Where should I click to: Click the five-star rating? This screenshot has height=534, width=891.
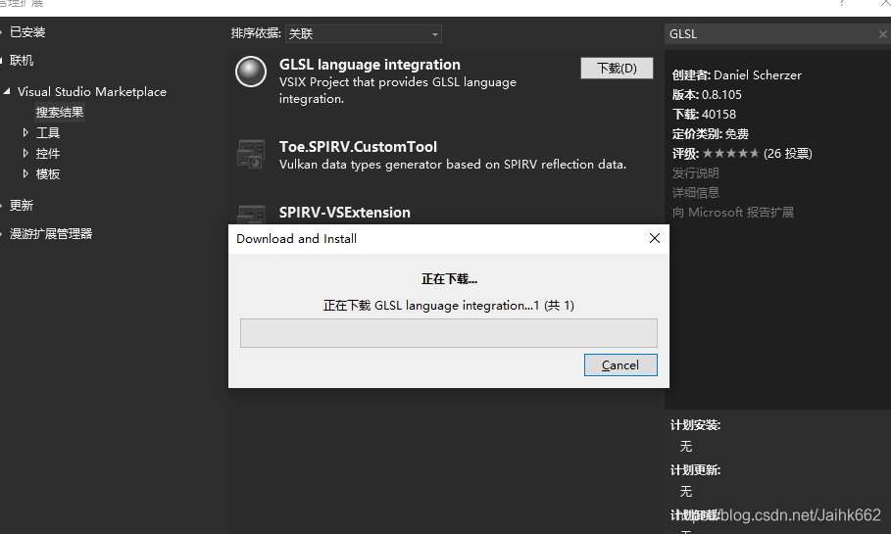pos(731,153)
